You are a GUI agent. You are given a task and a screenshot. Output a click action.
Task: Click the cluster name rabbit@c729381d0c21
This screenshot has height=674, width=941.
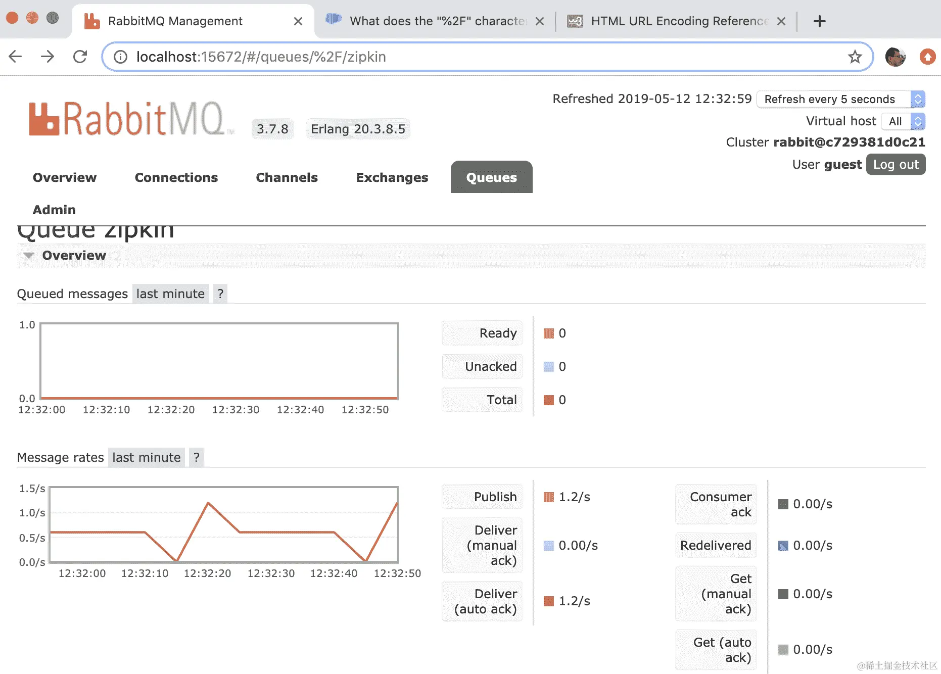point(849,142)
